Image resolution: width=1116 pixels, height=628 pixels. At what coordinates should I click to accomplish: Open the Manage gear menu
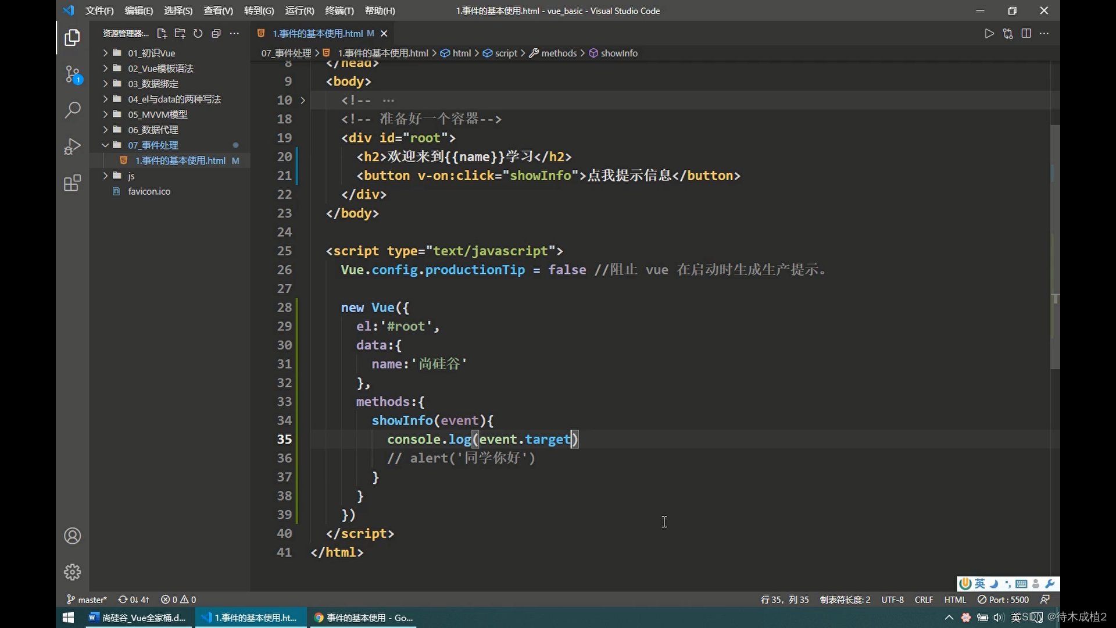(72, 572)
